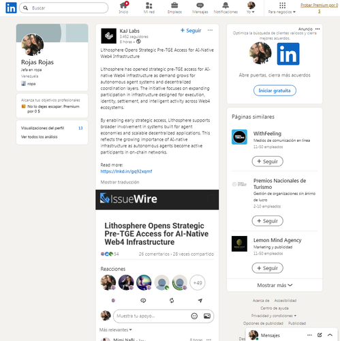This screenshot has width=340, height=341.
Task: Expand the Mensajes panel chevron
Action: pos(330,335)
